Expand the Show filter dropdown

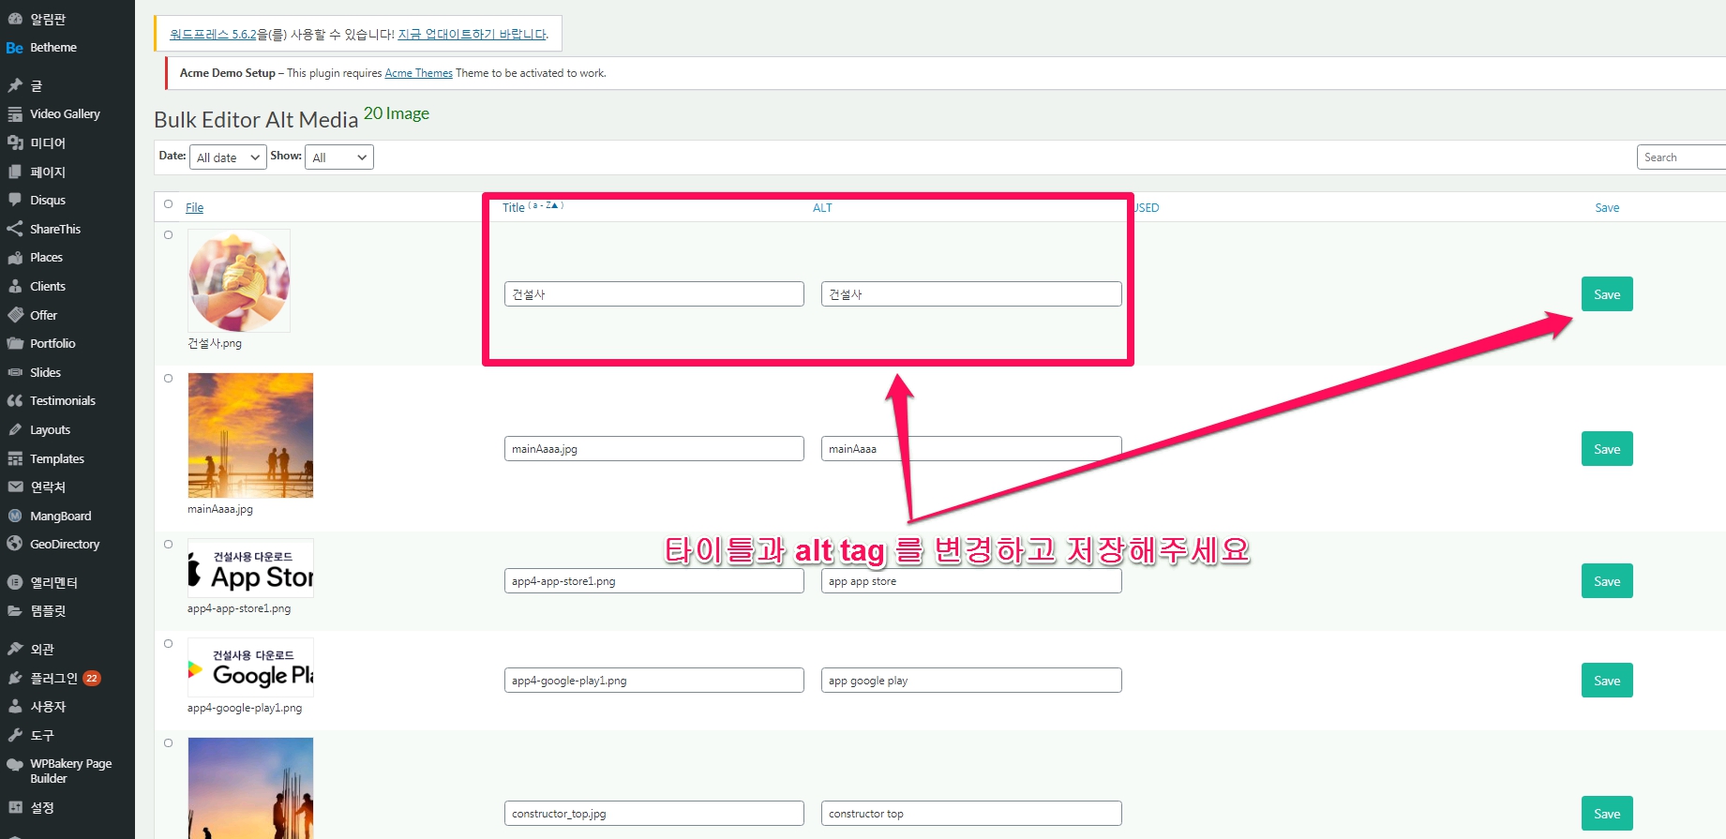click(x=338, y=157)
